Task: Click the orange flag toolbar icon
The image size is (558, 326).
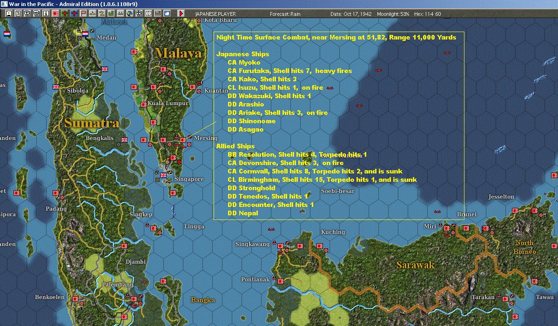Action: pyautogui.click(x=83, y=13)
